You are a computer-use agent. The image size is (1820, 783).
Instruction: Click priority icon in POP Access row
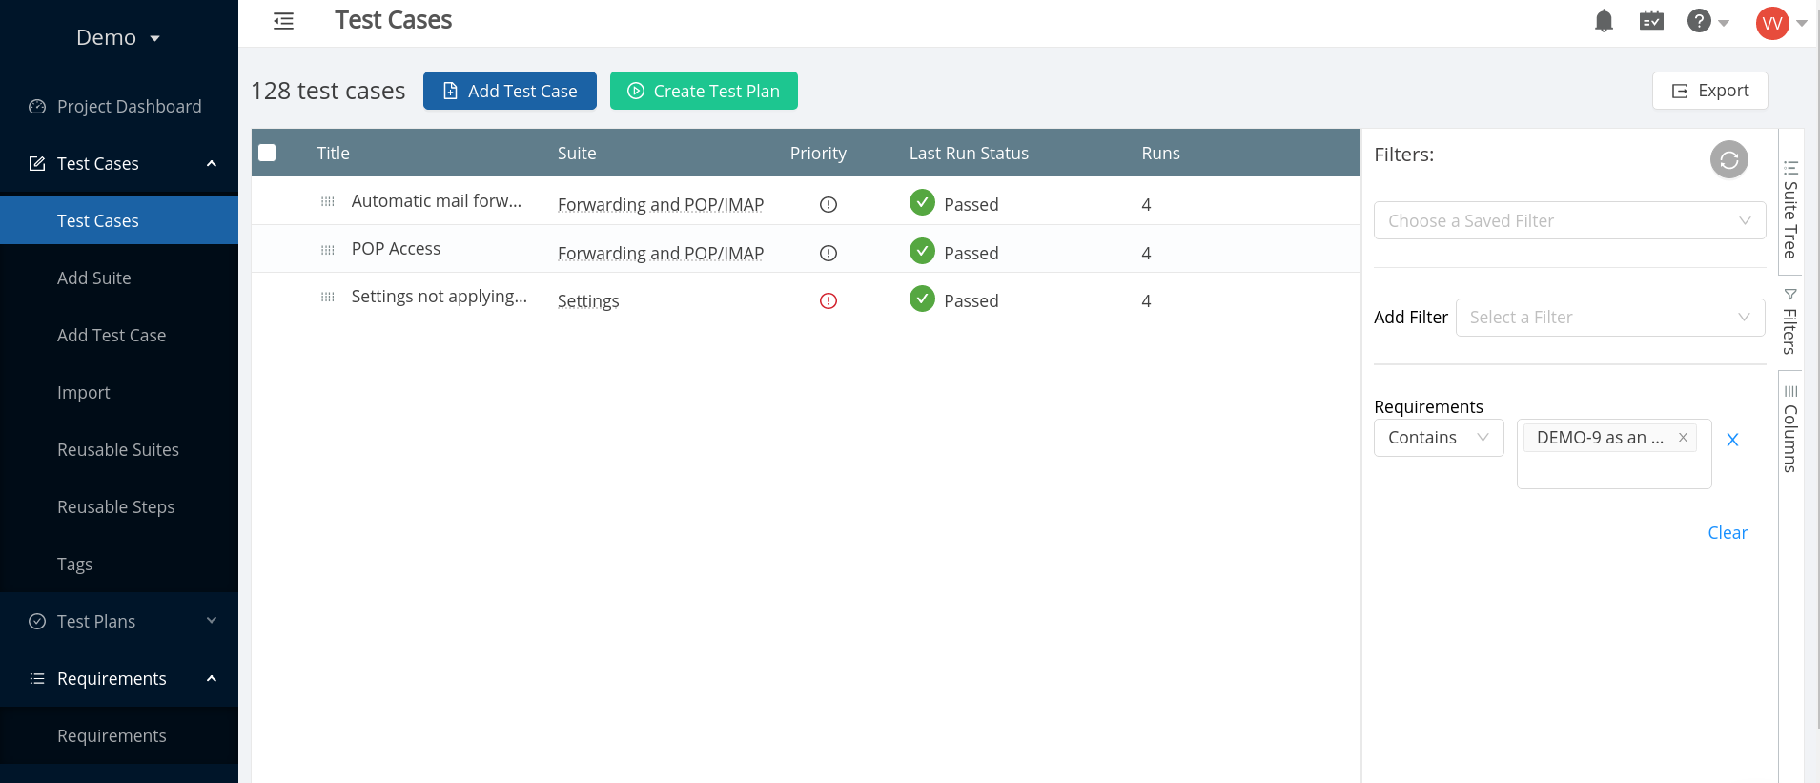click(828, 253)
